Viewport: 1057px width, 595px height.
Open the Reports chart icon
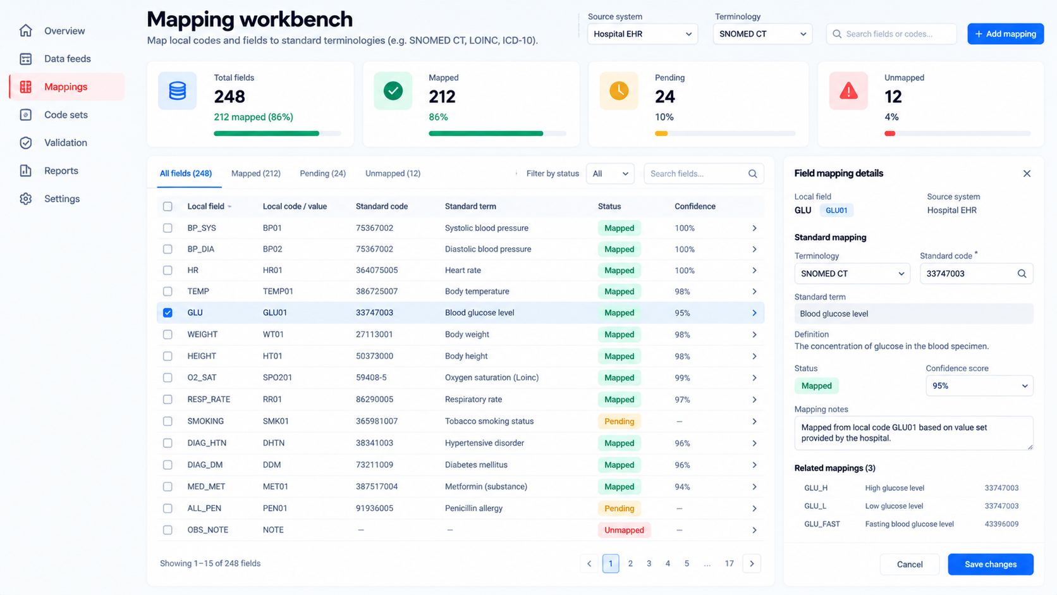pyautogui.click(x=26, y=171)
